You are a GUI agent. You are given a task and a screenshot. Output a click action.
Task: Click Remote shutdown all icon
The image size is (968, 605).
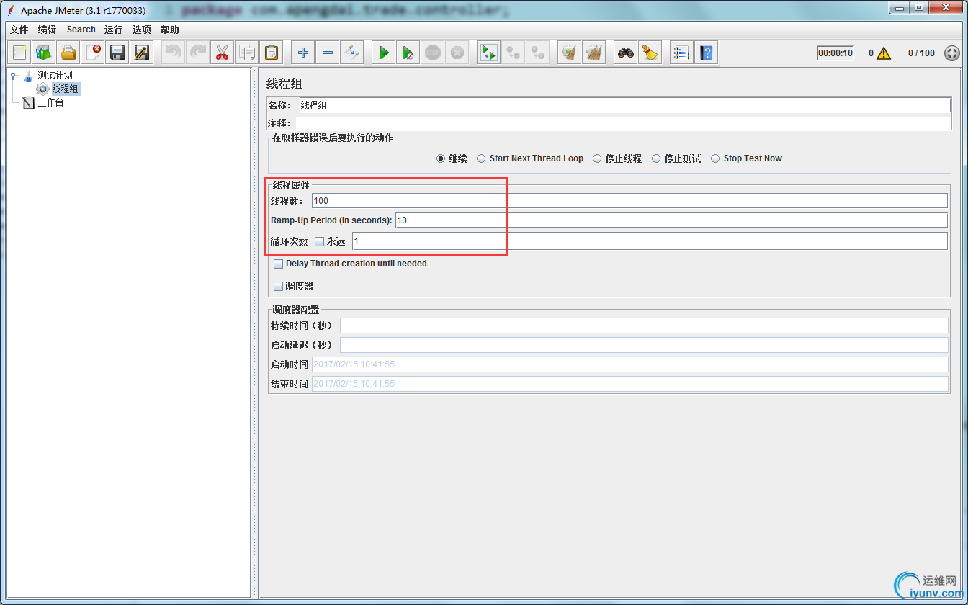(538, 53)
